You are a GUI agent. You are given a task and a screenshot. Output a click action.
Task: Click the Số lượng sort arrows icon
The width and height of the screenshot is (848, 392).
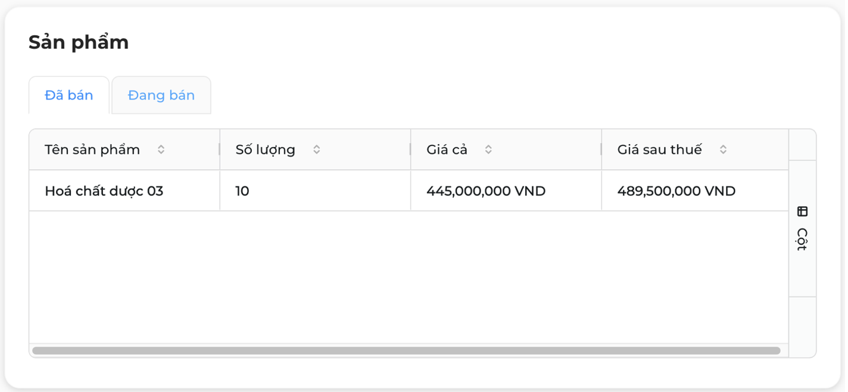tap(317, 150)
